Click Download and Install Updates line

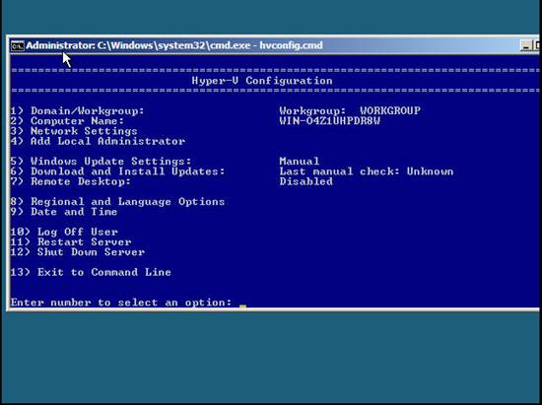point(117,171)
